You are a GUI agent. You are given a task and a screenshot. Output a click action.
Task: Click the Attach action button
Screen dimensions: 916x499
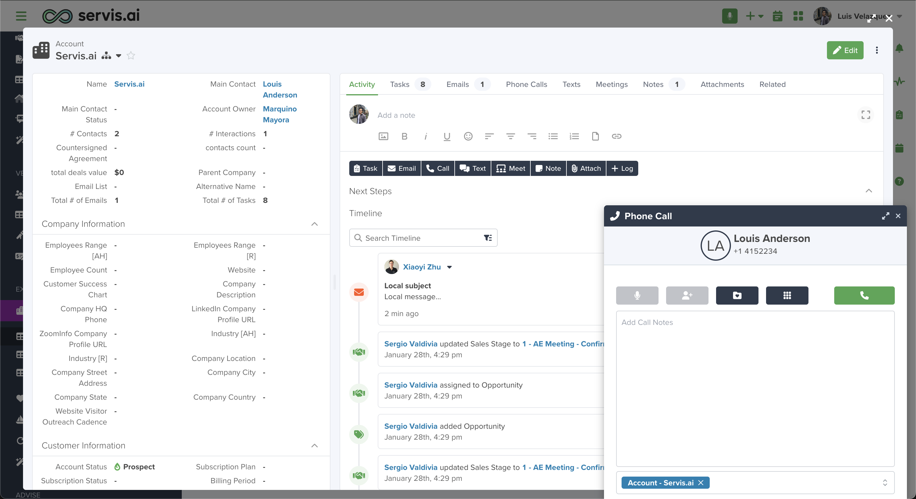(x=586, y=168)
